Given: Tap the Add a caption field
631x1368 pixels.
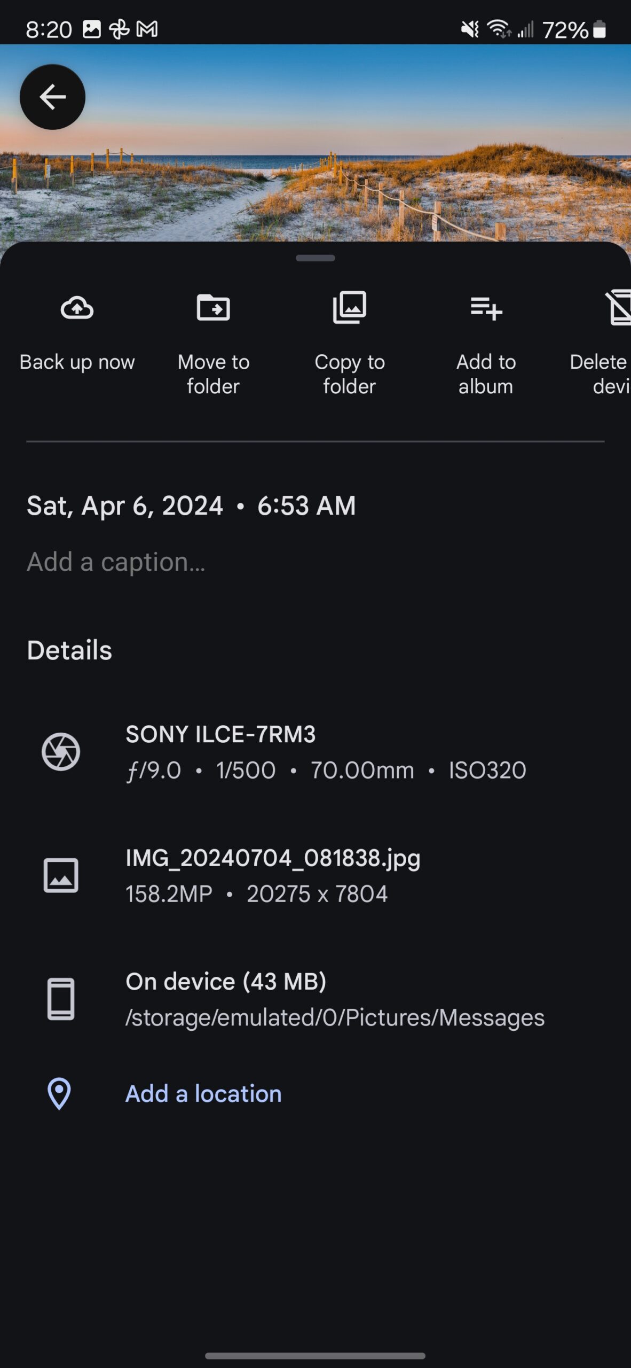Looking at the screenshot, I should [116, 562].
